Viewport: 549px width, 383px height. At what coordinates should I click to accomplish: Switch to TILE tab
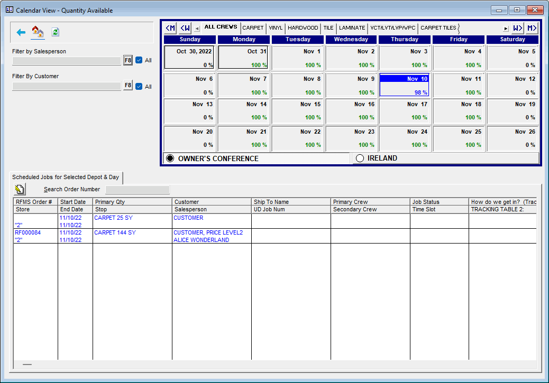tap(328, 28)
